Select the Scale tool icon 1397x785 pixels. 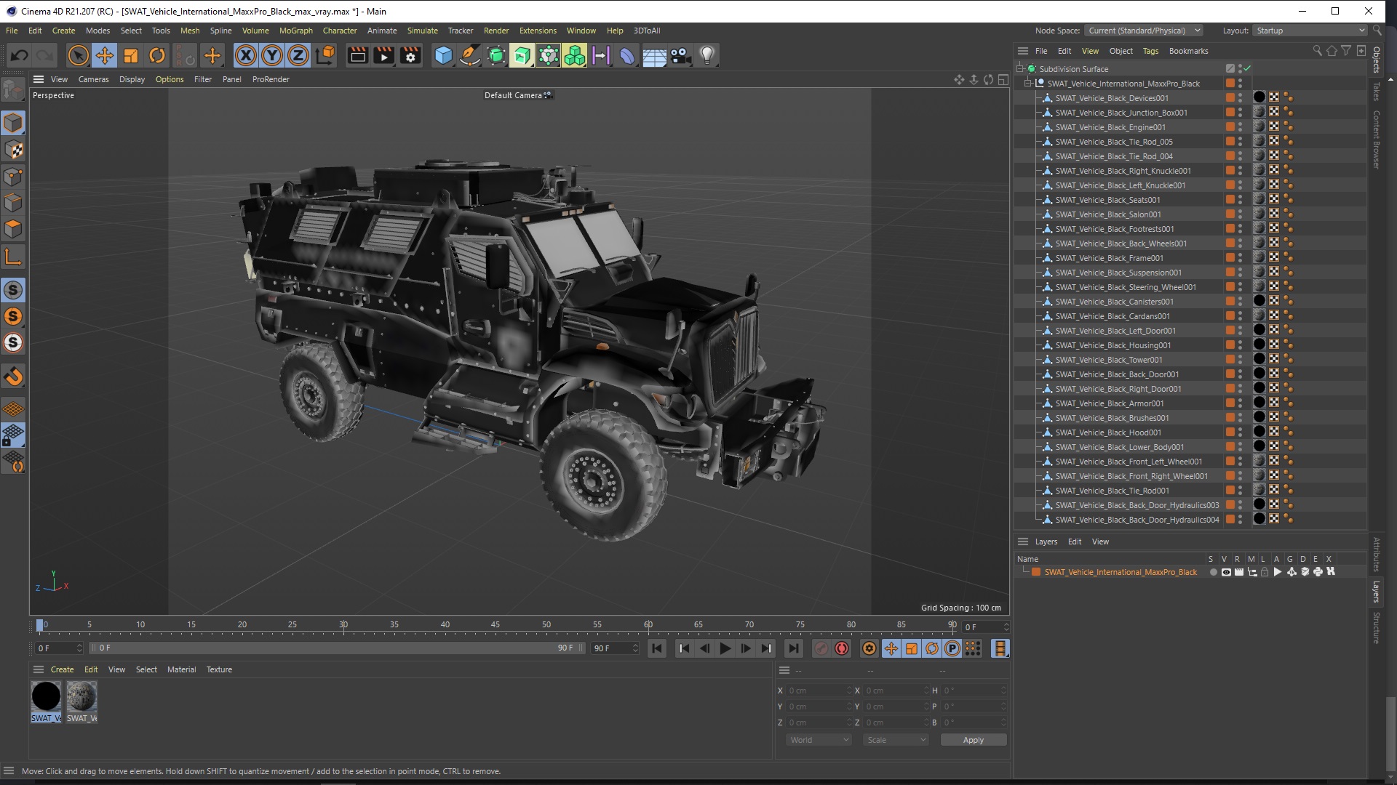tap(132, 55)
